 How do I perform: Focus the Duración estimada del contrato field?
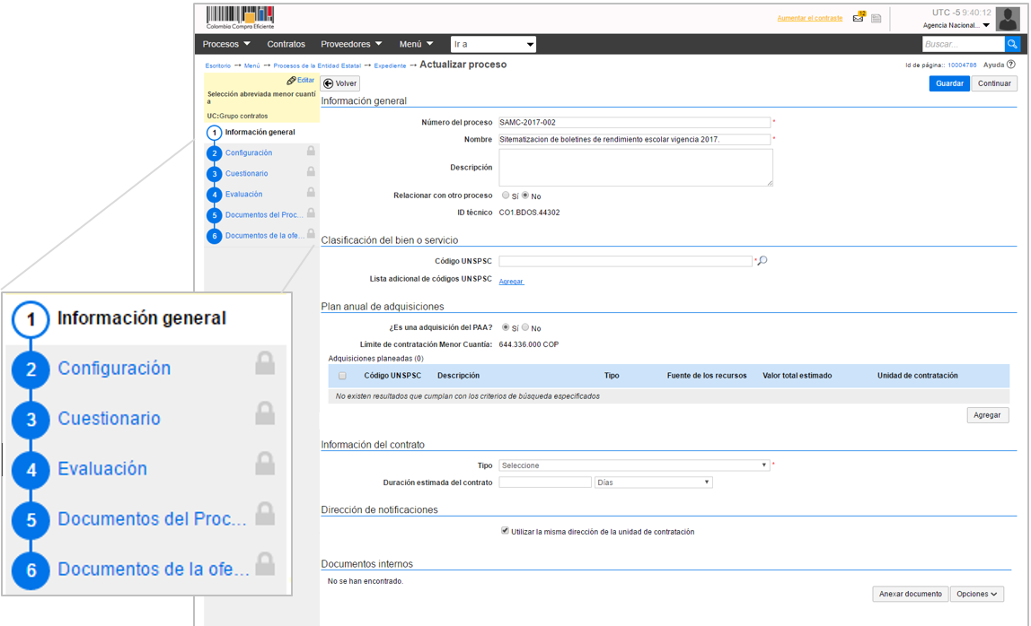point(545,483)
